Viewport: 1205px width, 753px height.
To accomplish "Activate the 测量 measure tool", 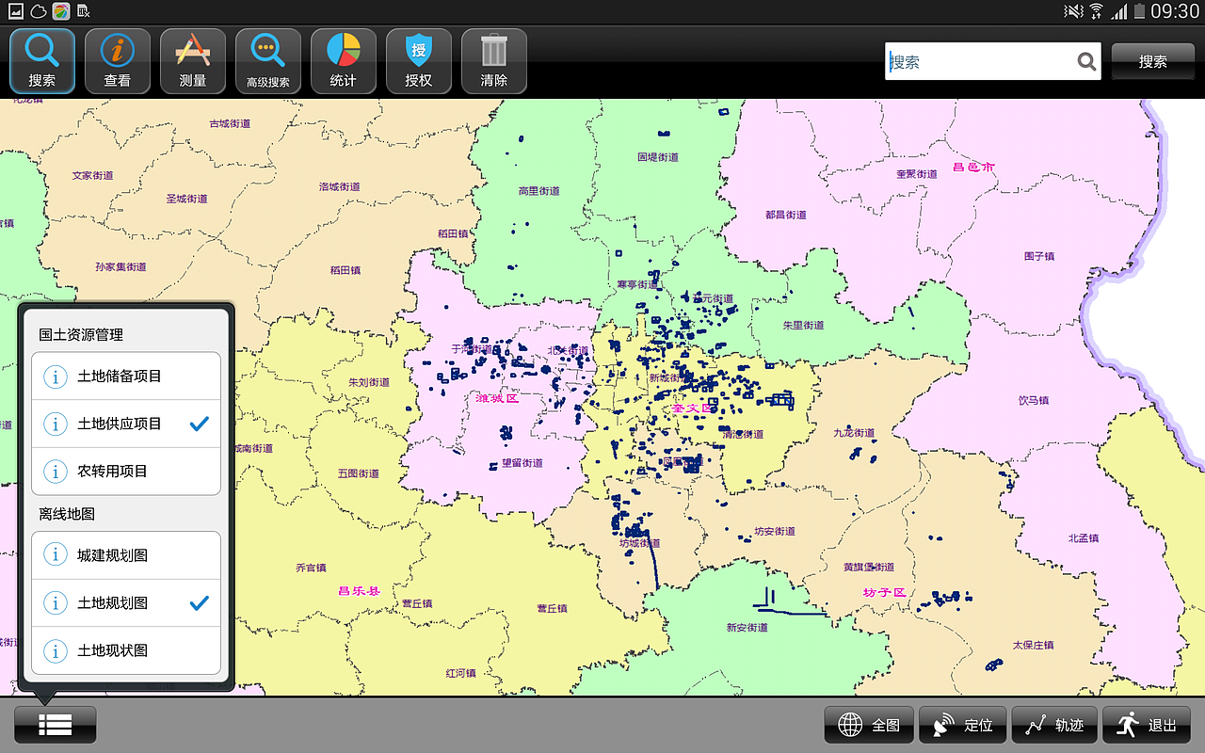I will click(193, 61).
